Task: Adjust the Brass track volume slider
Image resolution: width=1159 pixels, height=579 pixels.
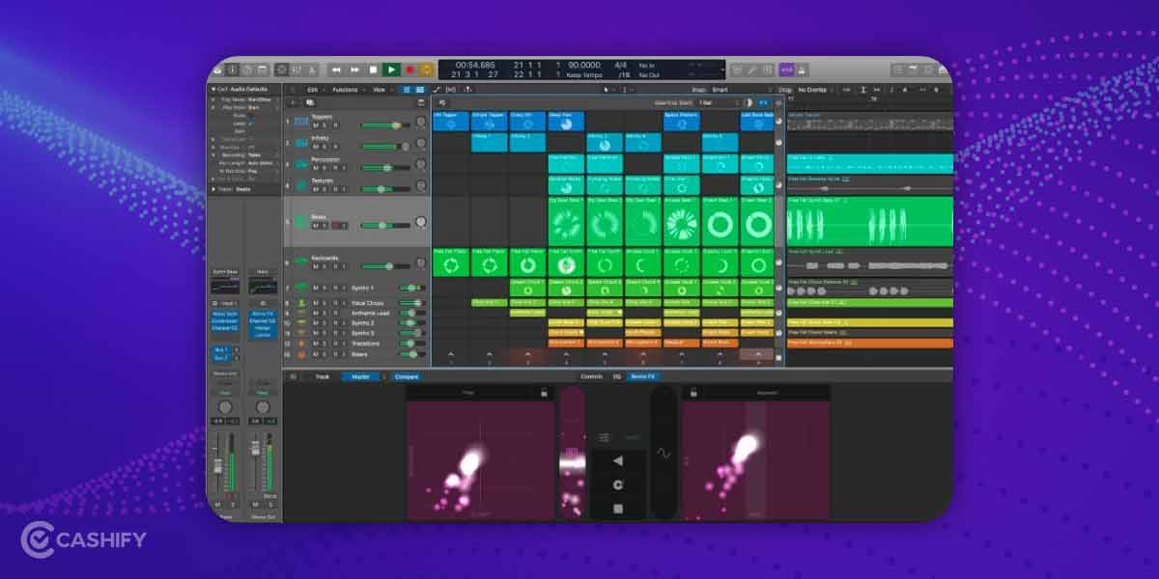Action: [x=382, y=225]
